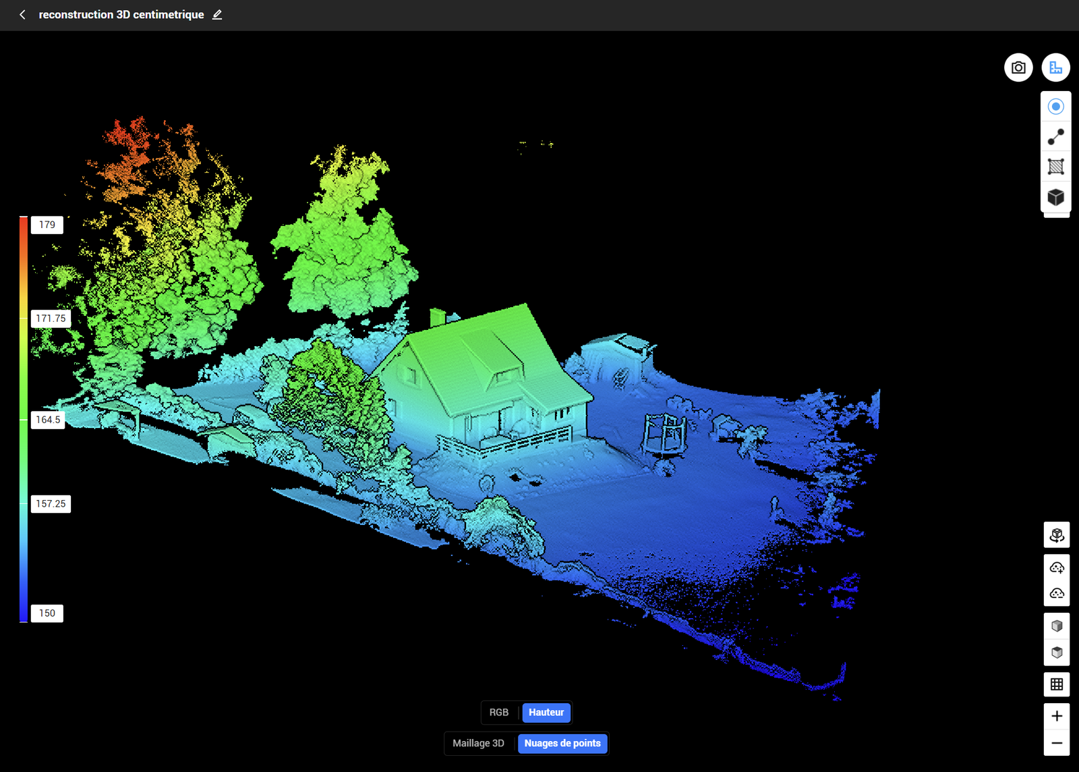The width and height of the screenshot is (1079, 772).
Task: Select the two-point distance measurement tool
Action: tap(1056, 137)
